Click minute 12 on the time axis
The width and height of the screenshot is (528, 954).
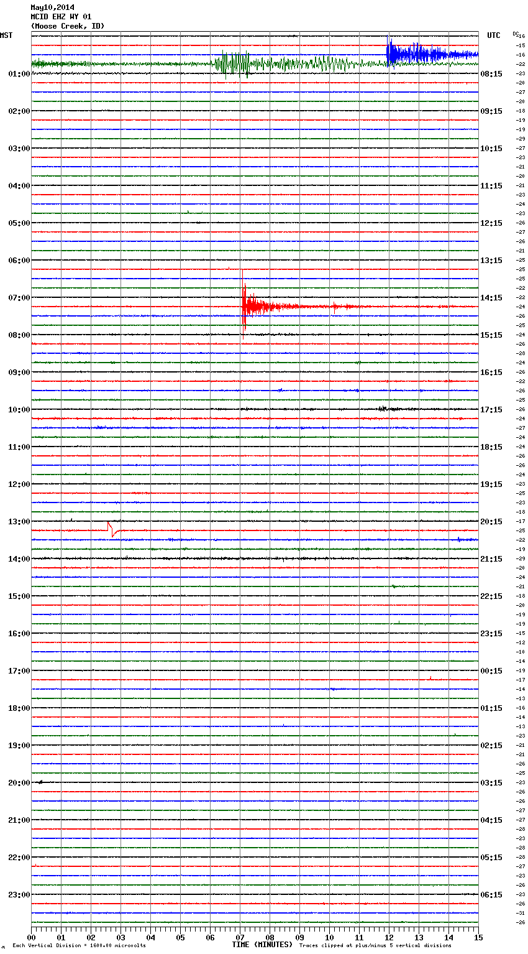tap(389, 937)
